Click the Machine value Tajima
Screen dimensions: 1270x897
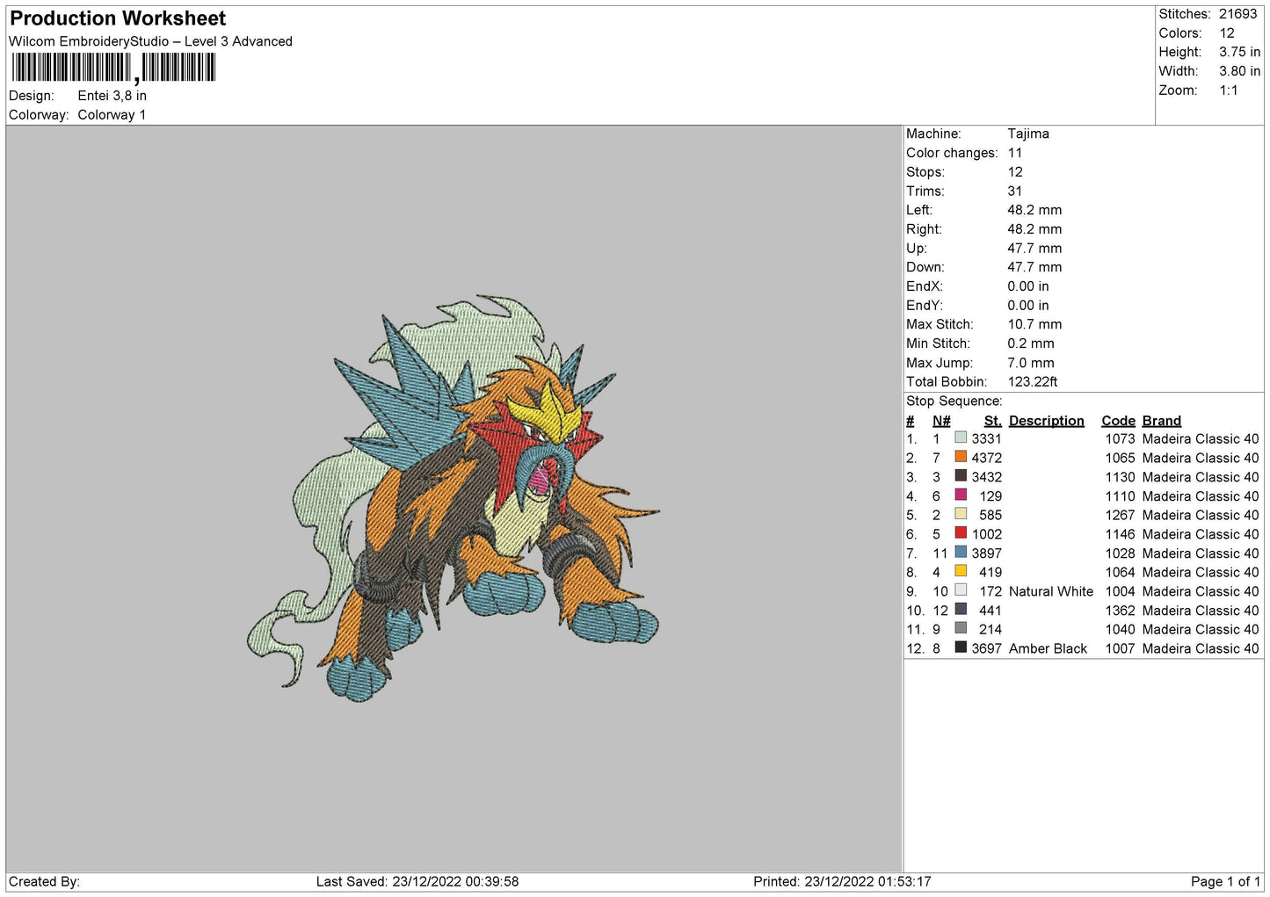[x=1028, y=134]
